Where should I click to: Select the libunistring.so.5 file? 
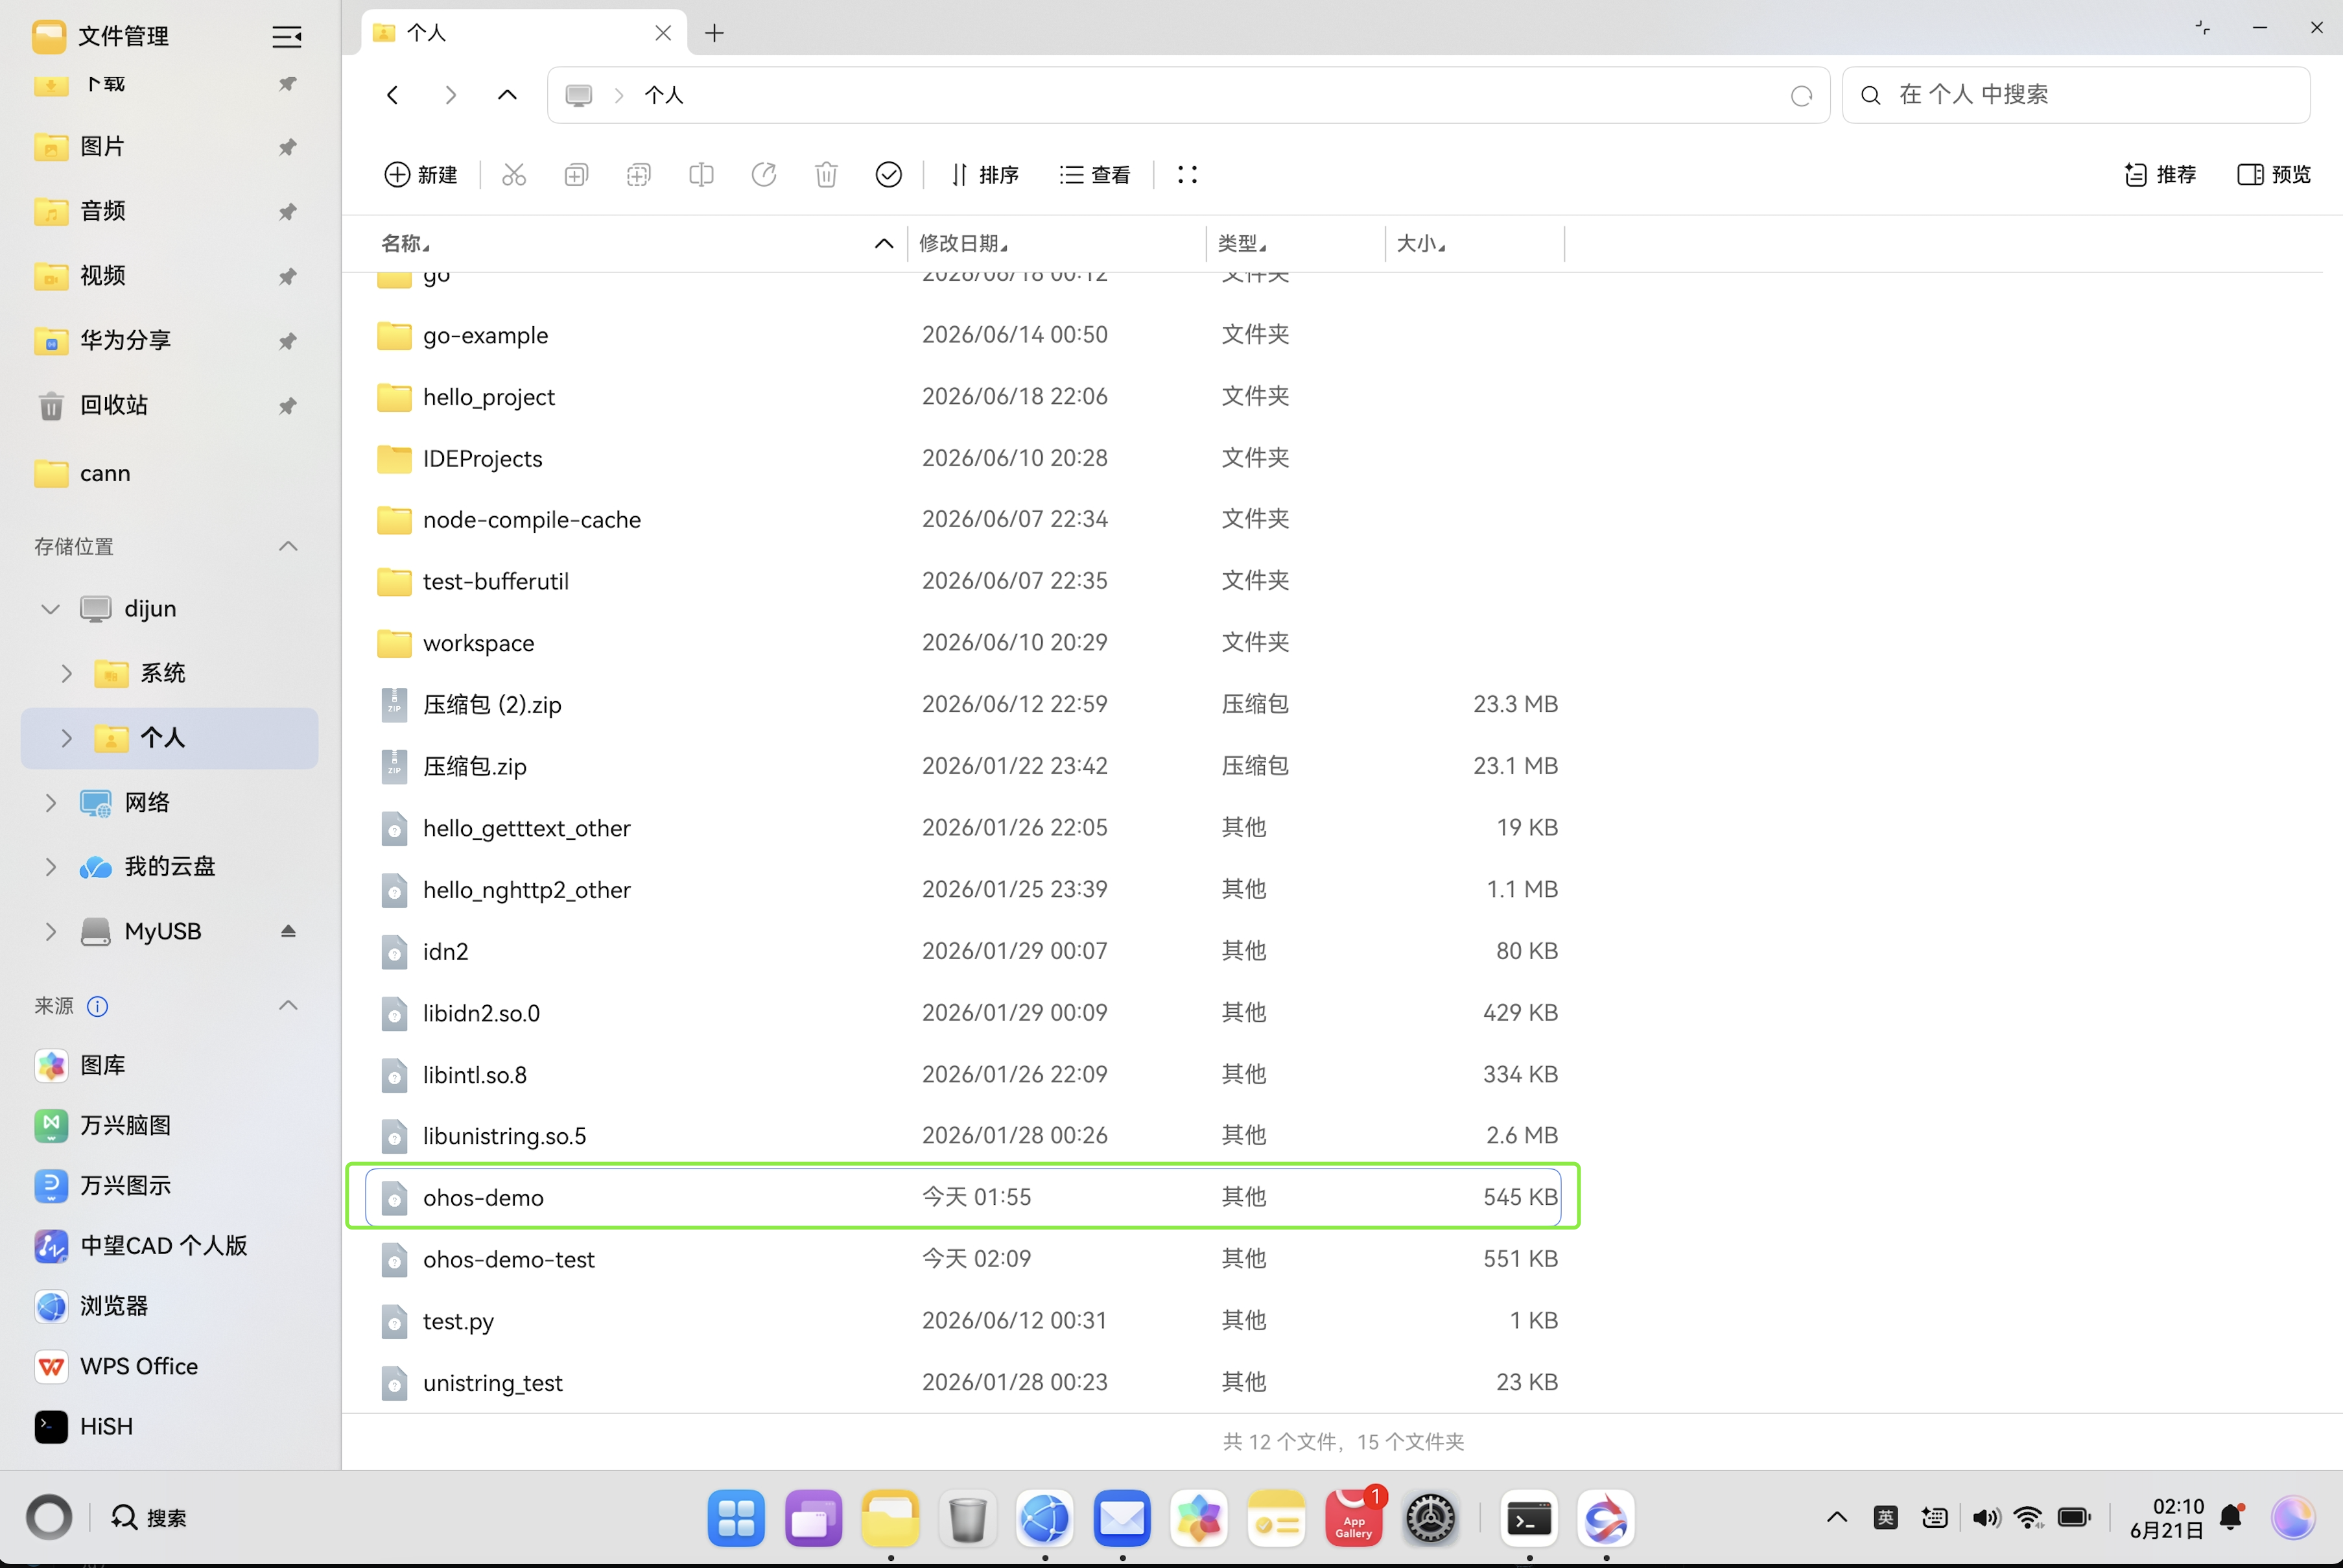pyautogui.click(x=963, y=1136)
